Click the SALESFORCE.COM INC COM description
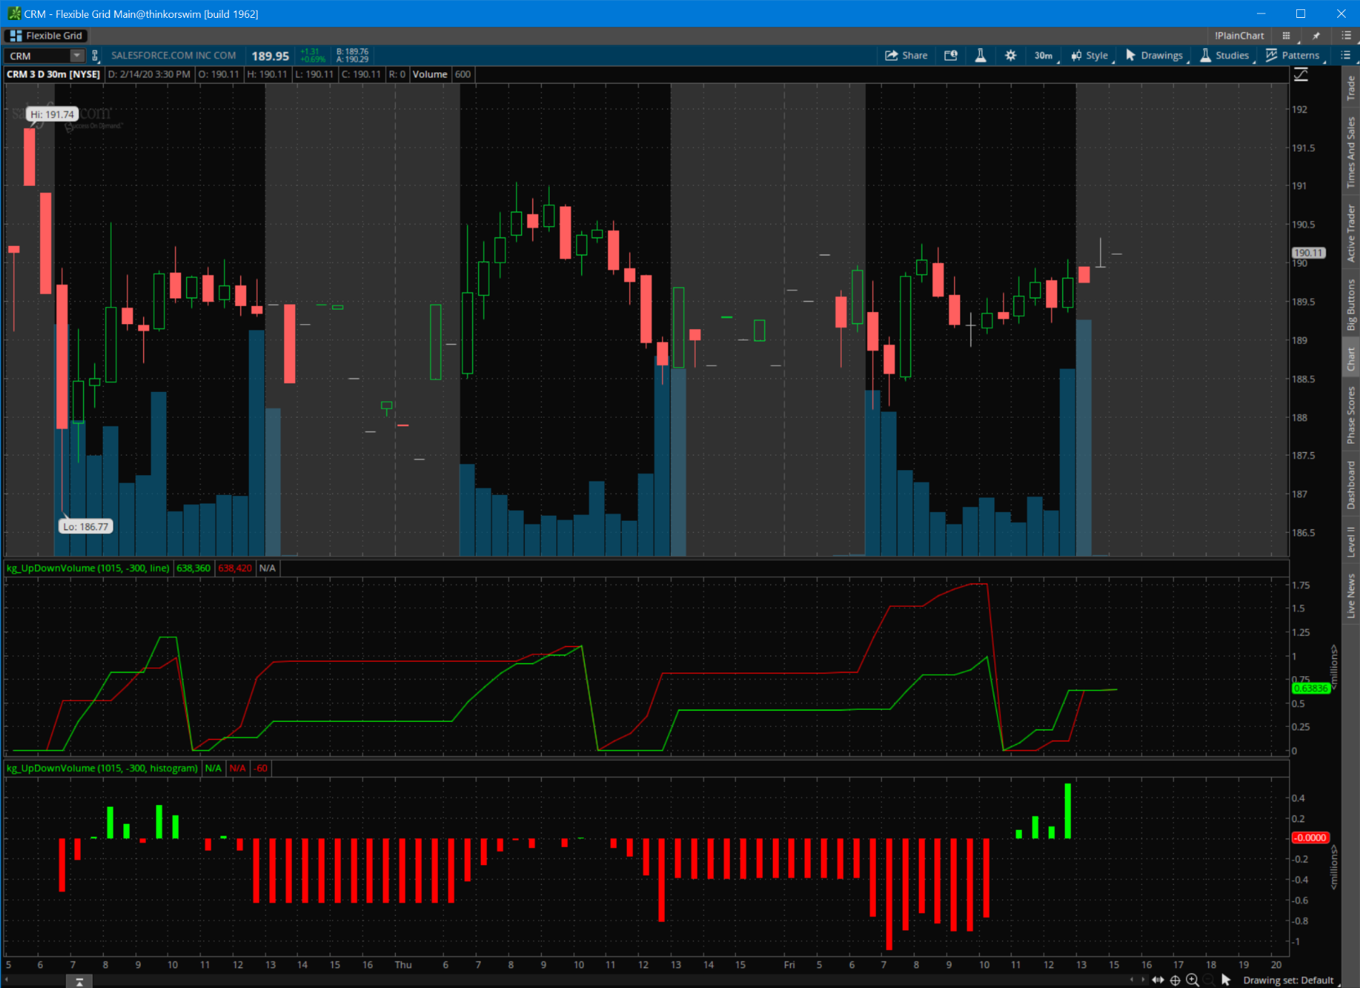Image resolution: width=1360 pixels, height=988 pixels. (x=173, y=55)
